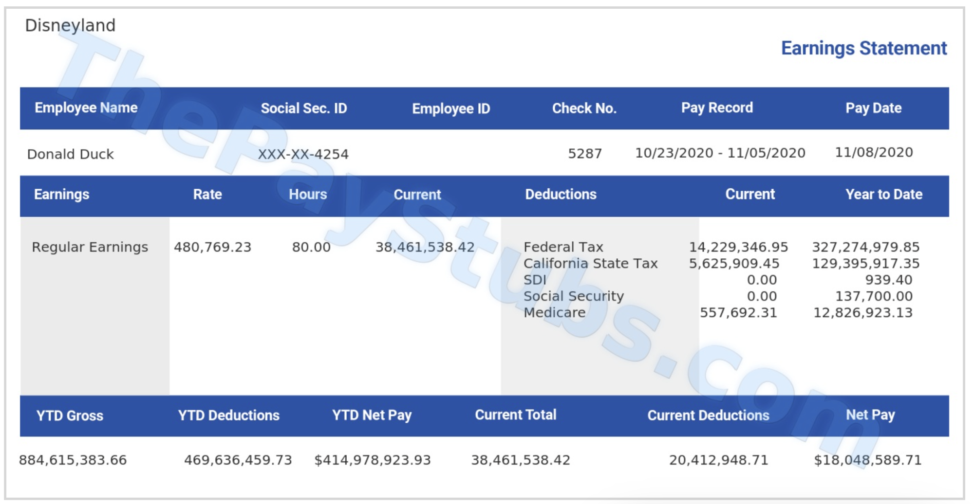
Task: Click the Check No. header
Action: coord(584,108)
